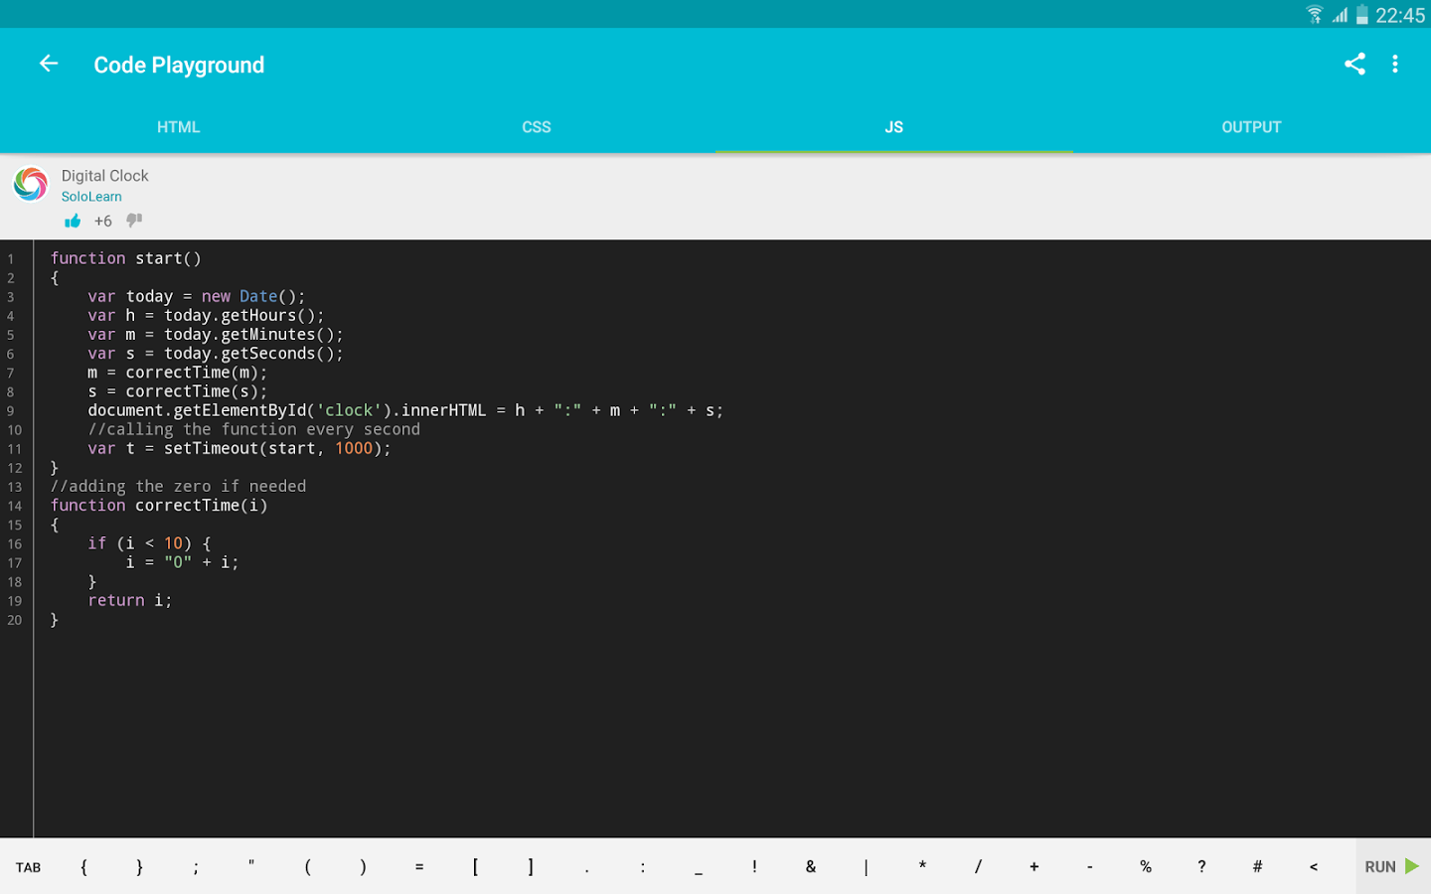Insert closing curly brace key
Image resolution: width=1431 pixels, height=894 pixels.
[139, 867]
